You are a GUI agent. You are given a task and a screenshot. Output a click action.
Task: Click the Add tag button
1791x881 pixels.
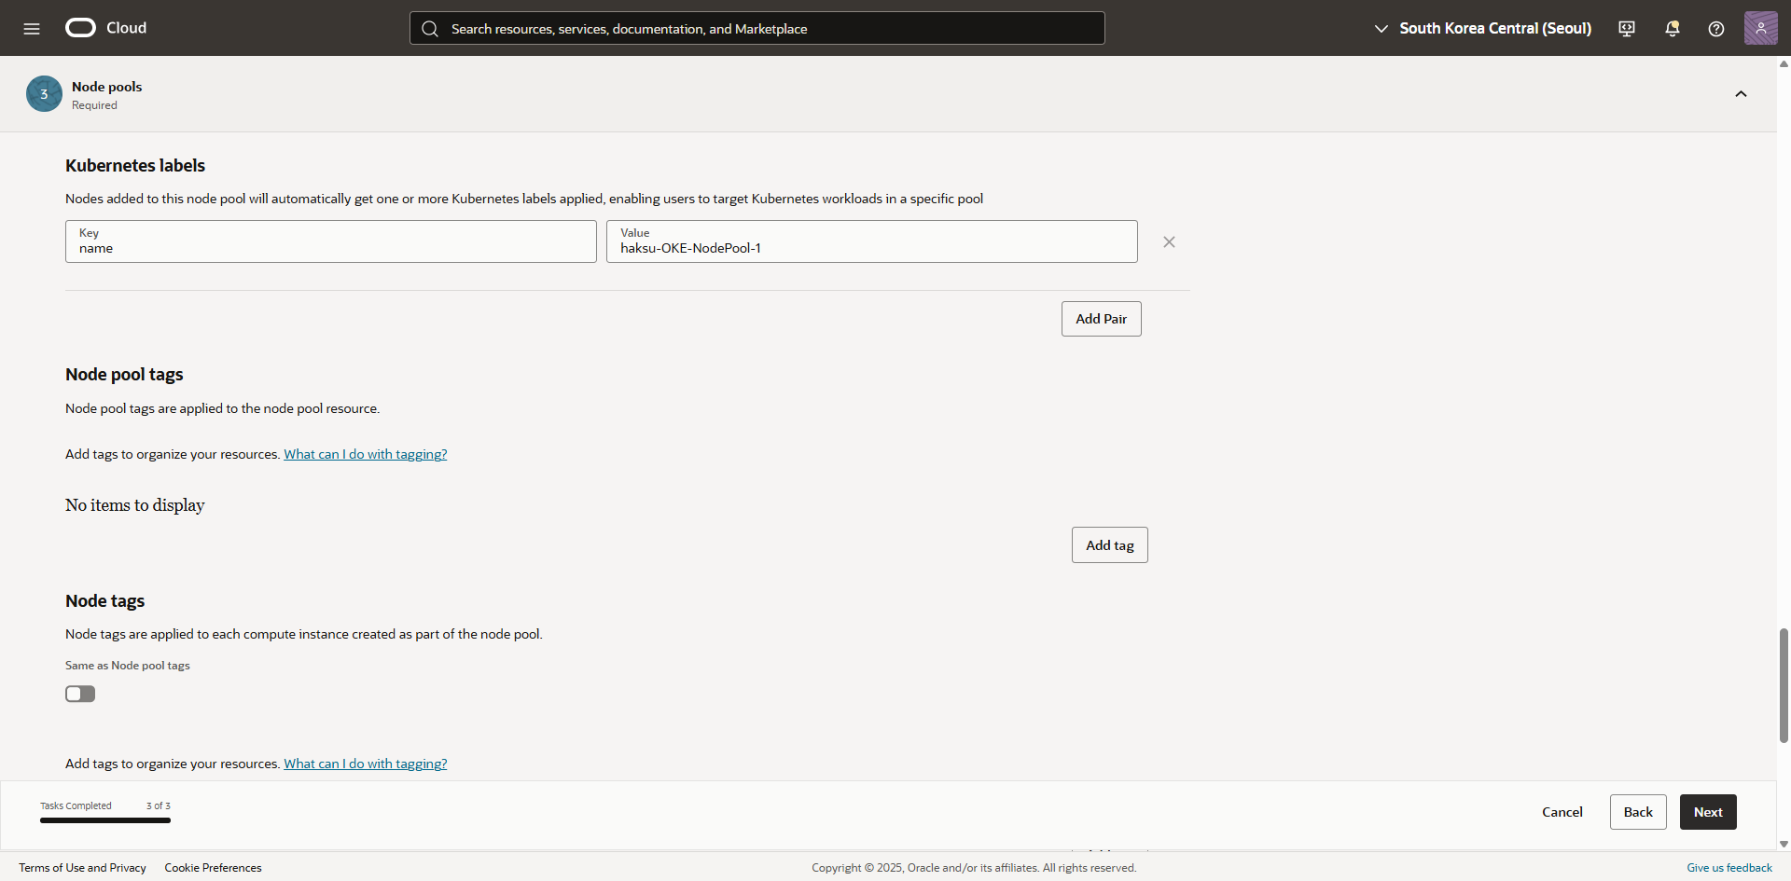pyautogui.click(x=1109, y=545)
